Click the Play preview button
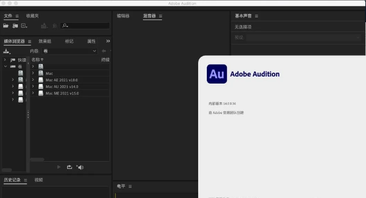This screenshot has width=366, height=198. tap(59, 167)
